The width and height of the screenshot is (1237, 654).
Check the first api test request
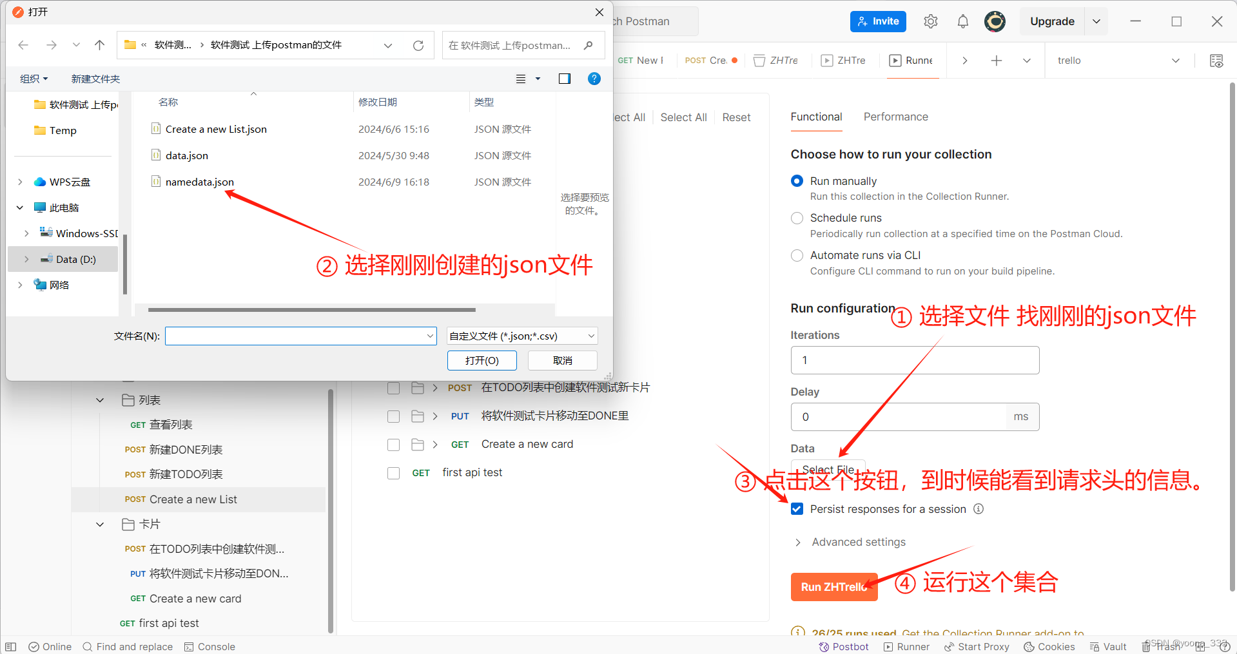pos(393,473)
